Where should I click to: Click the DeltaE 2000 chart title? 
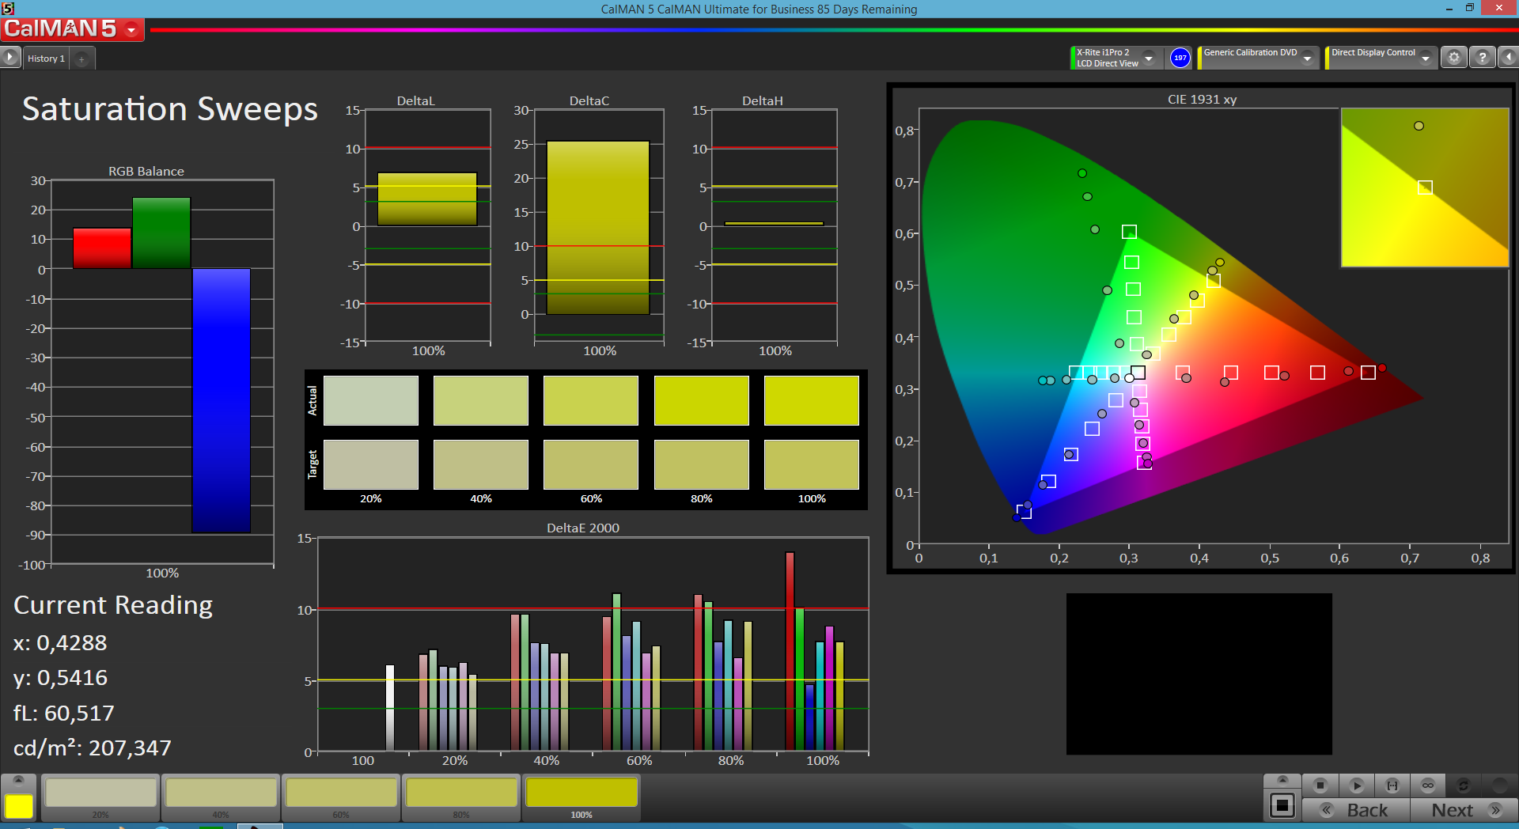pyautogui.click(x=583, y=528)
